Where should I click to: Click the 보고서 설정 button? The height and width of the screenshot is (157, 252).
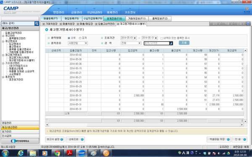click(x=55, y=139)
